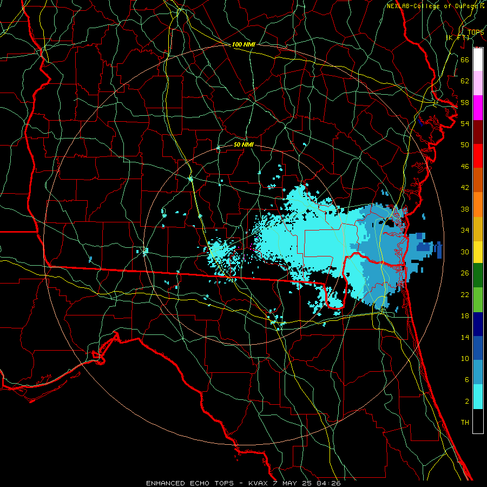Select the dark red 54 kft legend swatch
This screenshot has height=487, width=487.
[478, 133]
